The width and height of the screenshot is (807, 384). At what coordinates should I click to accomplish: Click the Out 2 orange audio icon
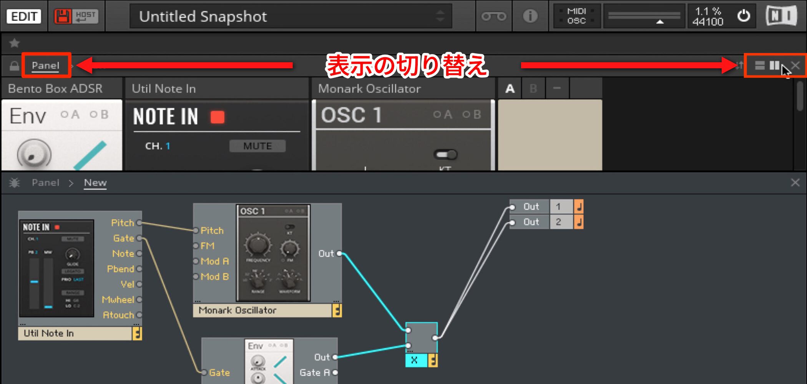(x=579, y=222)
